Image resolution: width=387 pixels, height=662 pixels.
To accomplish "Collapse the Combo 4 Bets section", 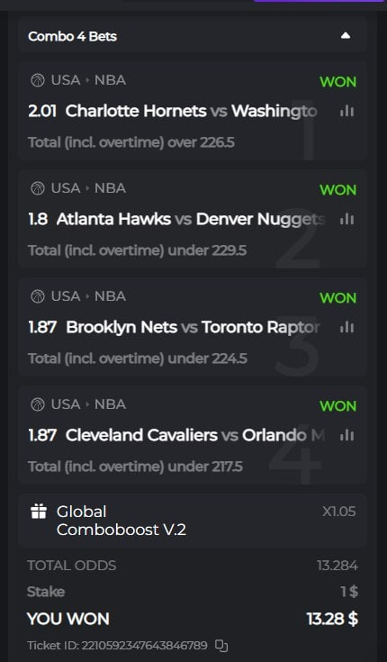I will pos(346,36).
